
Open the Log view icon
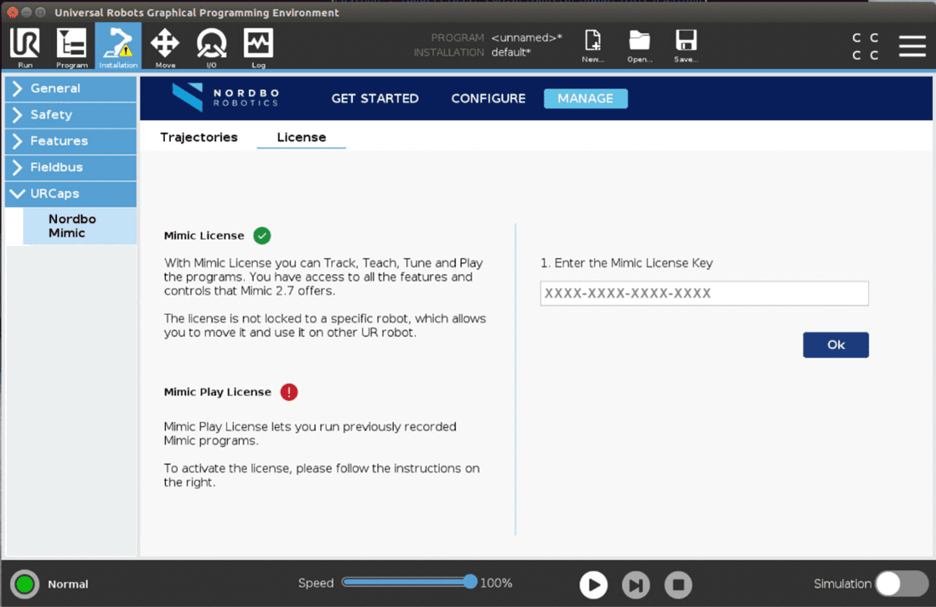(x=258, y=46)
